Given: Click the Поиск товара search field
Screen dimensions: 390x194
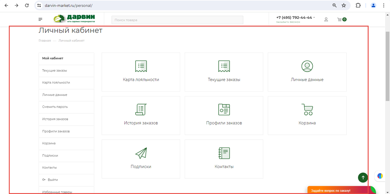Looking at the screenshot, I should tap(177, 20).
